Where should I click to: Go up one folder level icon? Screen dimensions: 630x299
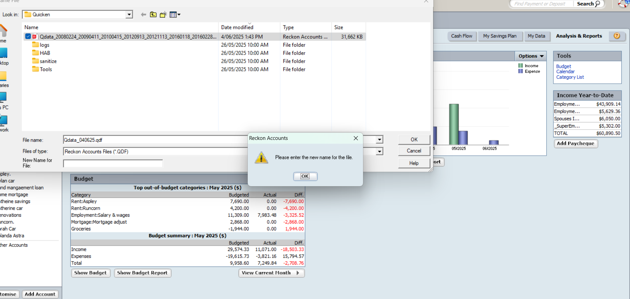pos(153,14)
